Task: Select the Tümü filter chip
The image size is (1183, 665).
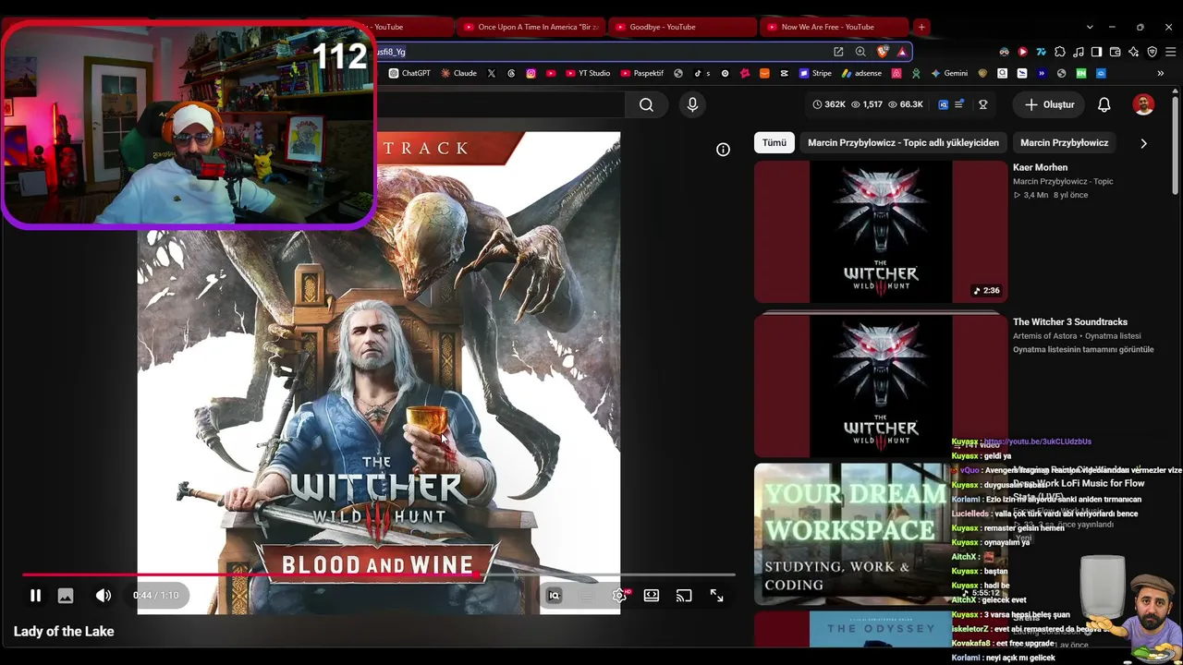Action: (774, 142)
